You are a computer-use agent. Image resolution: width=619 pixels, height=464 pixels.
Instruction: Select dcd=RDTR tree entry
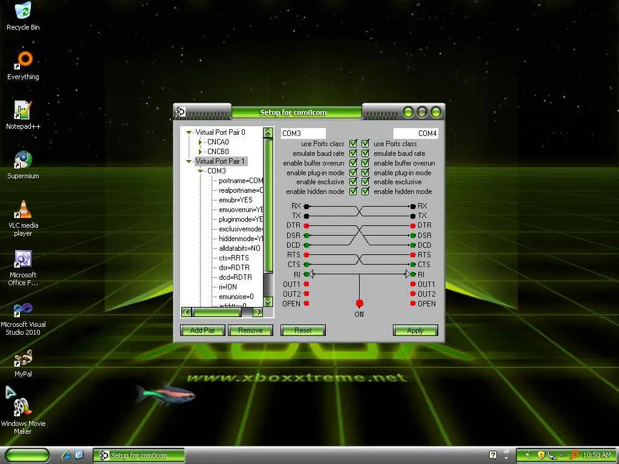(235, 277)
